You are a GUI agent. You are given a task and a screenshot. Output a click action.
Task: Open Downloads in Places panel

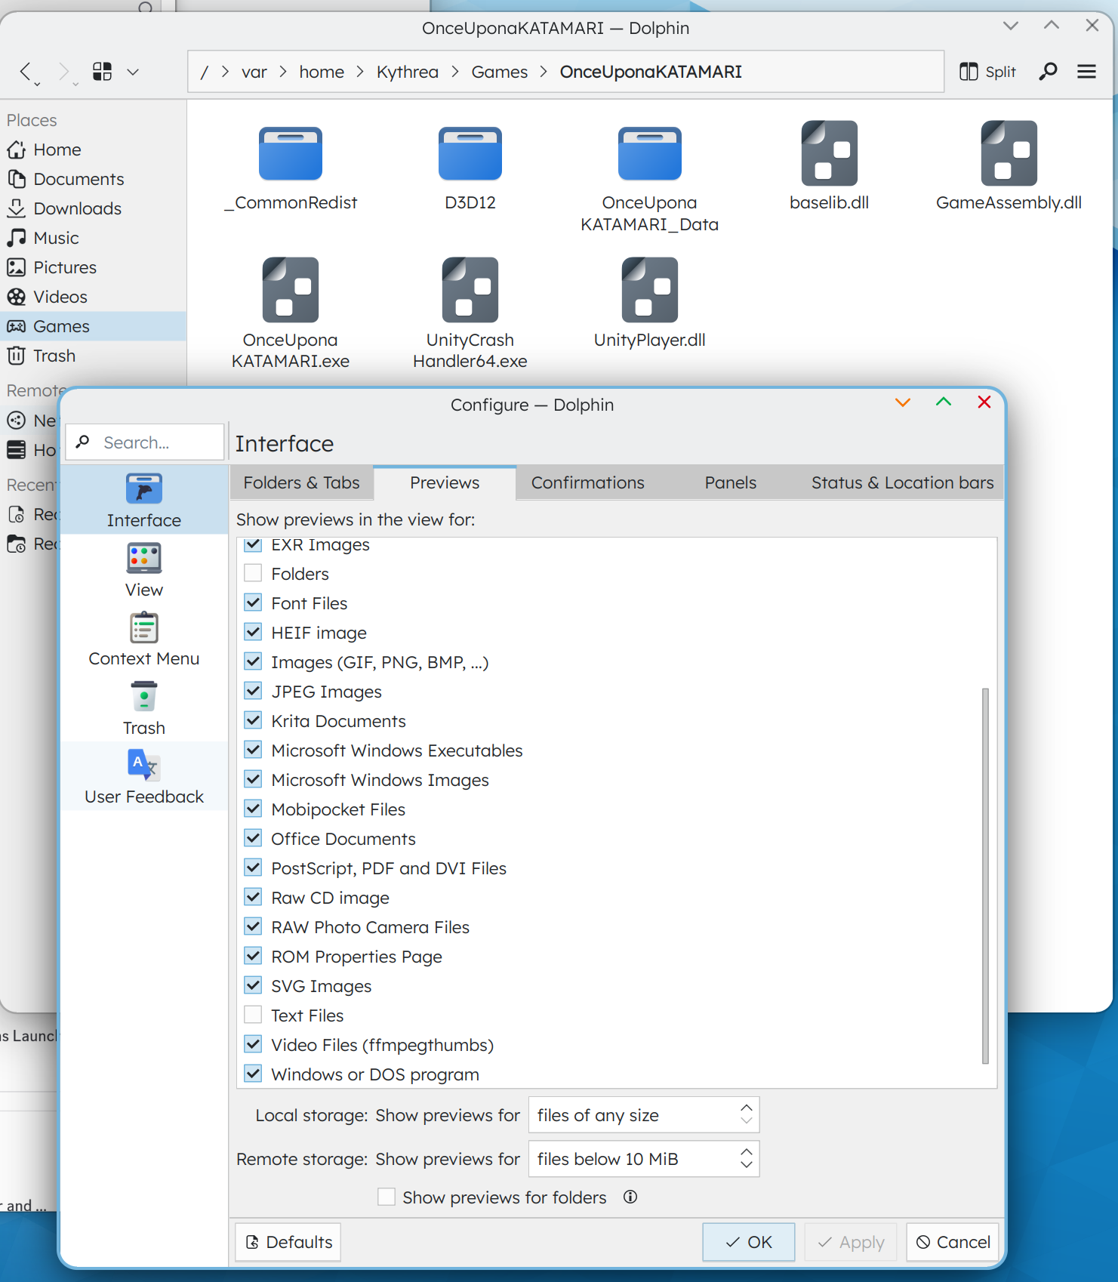(x=93, y=208)
